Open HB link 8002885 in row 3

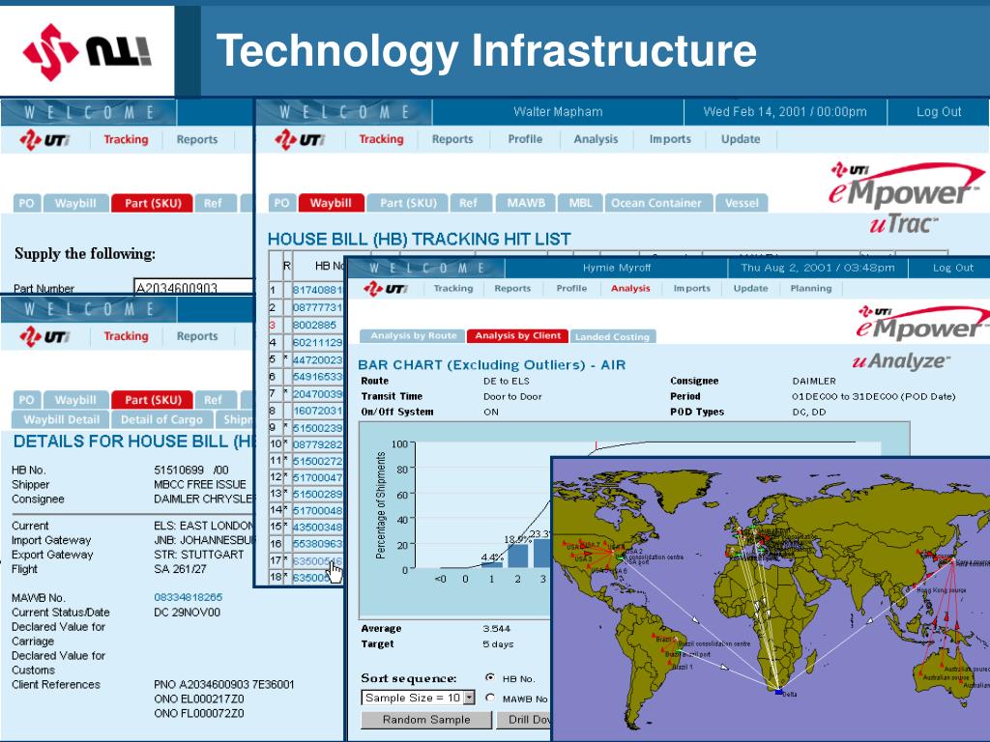pyautogui.click(x=314, y=325)
